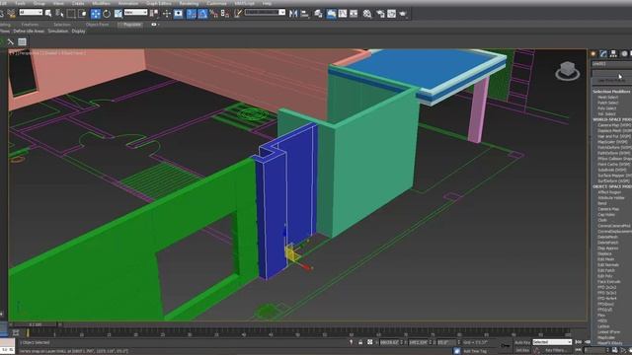The height and width of the screenshot is (355, 632).
Task: Render the scene with teapot icon
Action: coord(403,14)
